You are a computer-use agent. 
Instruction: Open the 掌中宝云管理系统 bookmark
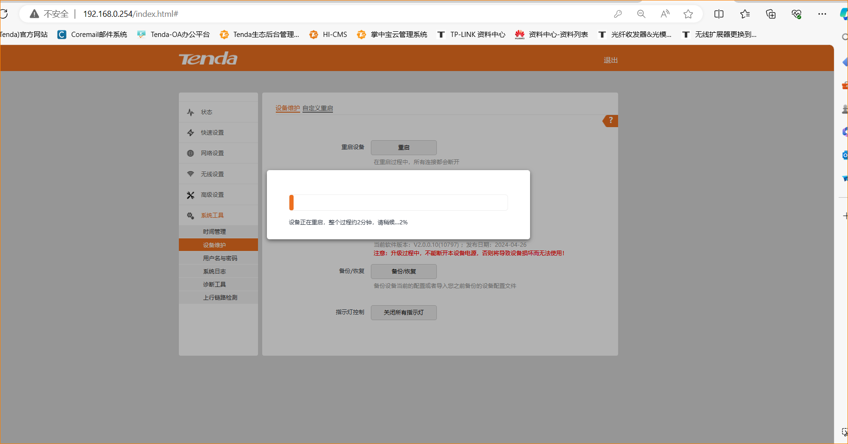point(392,35)
